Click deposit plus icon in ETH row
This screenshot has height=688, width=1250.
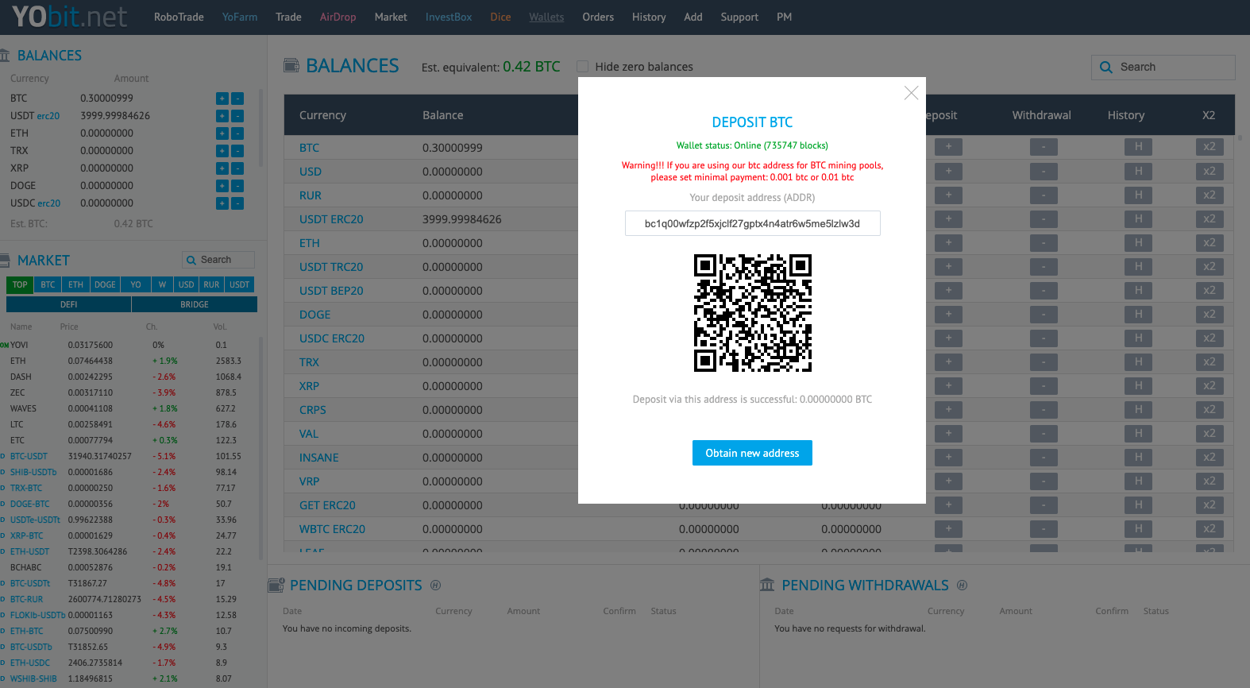[948, 242]
